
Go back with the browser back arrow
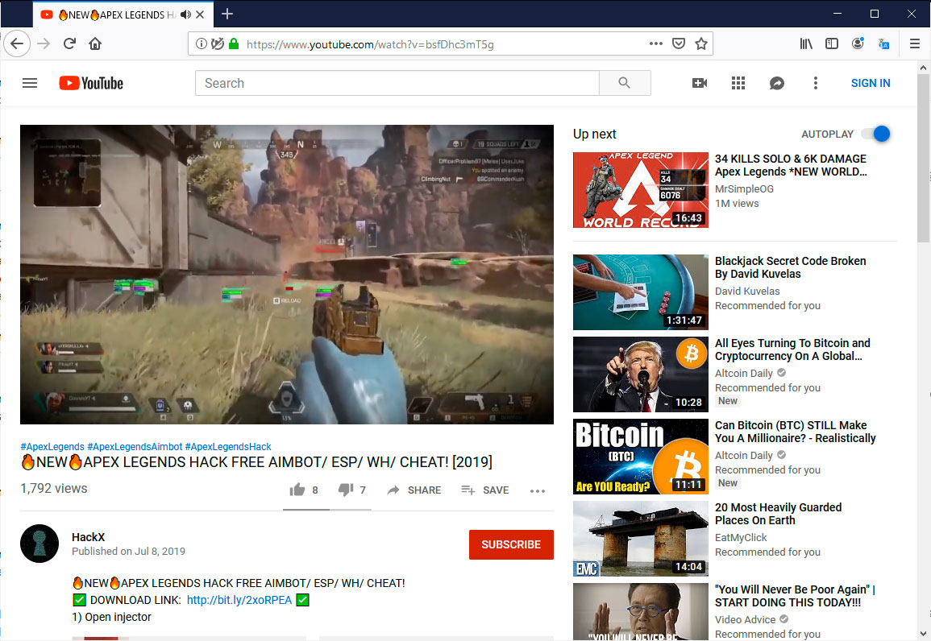(17, 43)
